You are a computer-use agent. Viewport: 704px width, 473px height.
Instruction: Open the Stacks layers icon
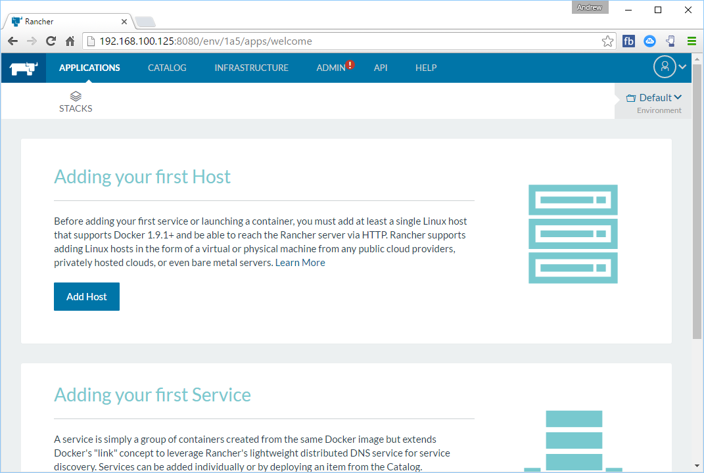coord(76,96)
